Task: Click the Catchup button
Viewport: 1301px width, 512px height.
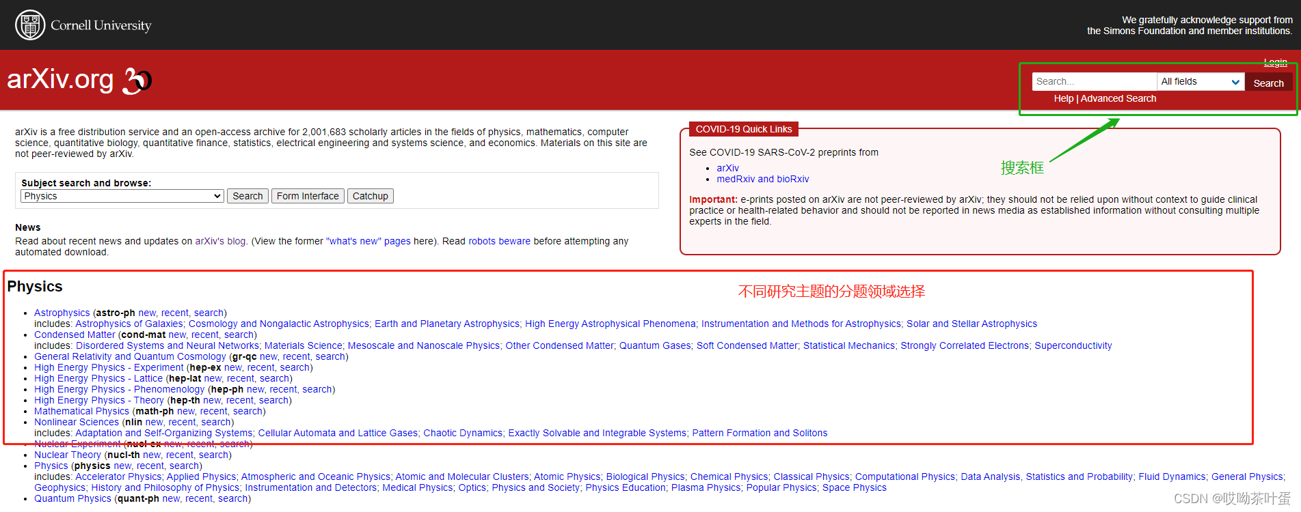Action: [370, 196]
